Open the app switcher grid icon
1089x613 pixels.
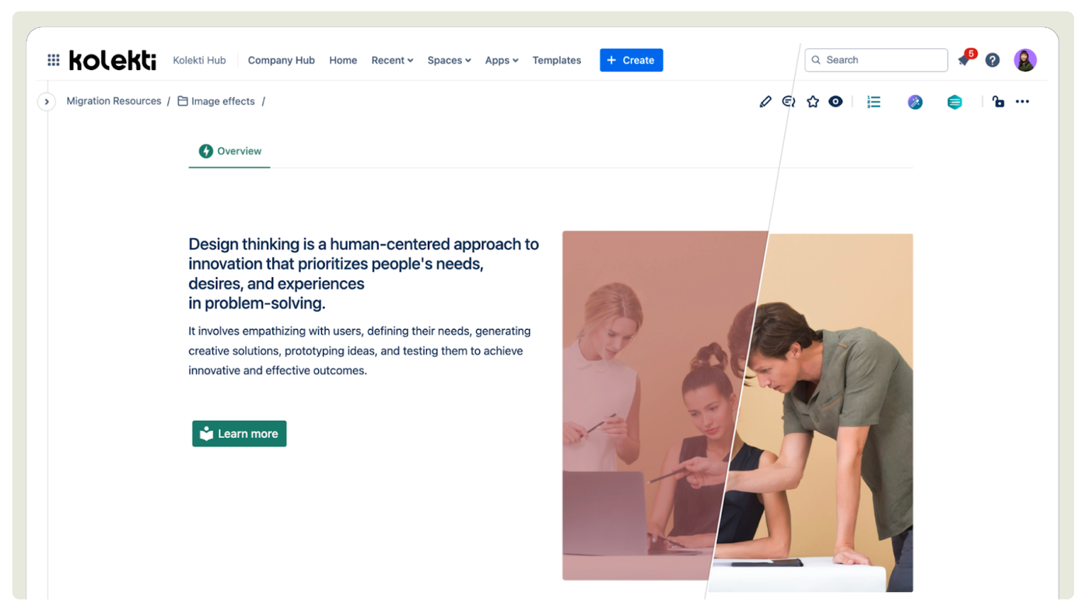pos(53,60)
